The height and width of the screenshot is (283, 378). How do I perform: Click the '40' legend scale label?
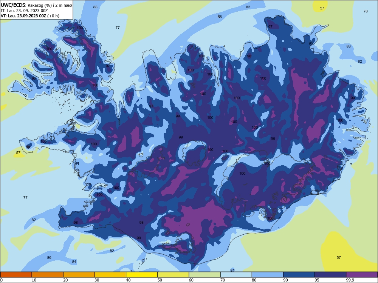point(128,280)
